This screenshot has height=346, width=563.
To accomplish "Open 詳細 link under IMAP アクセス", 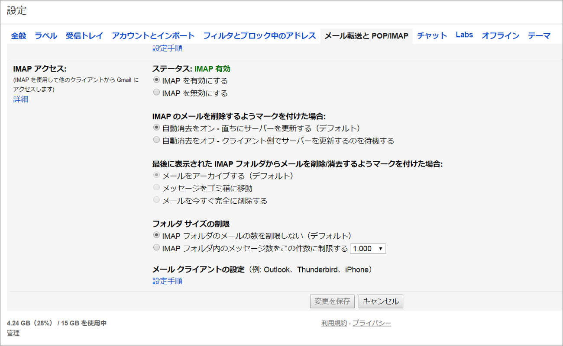I will [21, 99].
